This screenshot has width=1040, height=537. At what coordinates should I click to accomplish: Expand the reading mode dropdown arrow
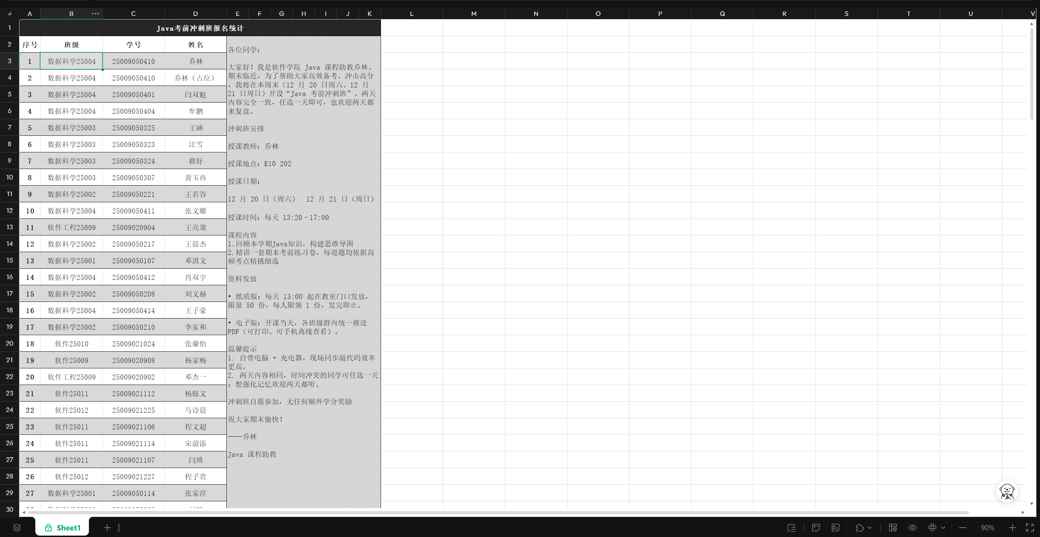click(x=943, y=527)
